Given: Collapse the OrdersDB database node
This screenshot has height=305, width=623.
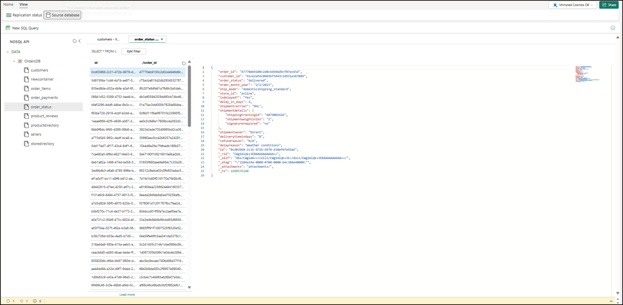Looking at the screenshot, I should [14, 61].
